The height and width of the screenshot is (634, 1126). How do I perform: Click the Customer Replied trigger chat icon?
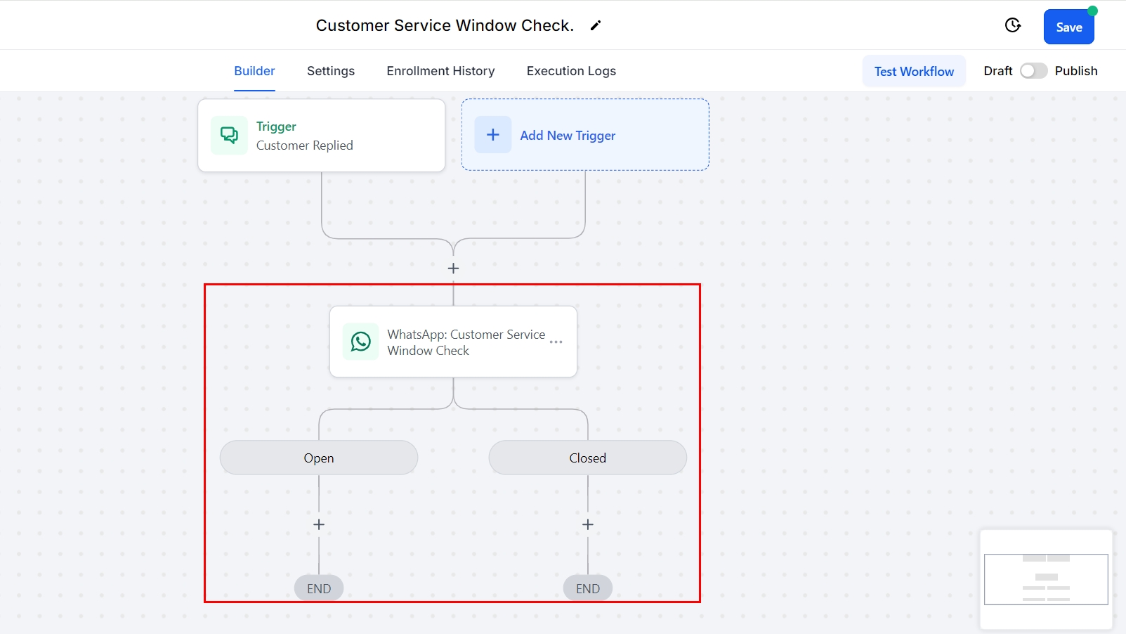coord(229,135)
